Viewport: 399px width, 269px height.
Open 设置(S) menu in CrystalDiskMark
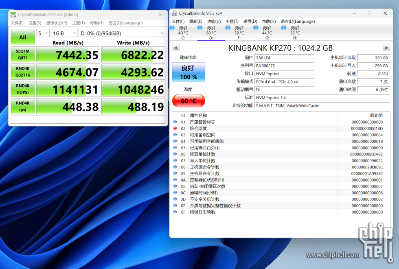point(35,23)
